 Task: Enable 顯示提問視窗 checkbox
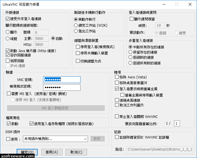(131, 19)
